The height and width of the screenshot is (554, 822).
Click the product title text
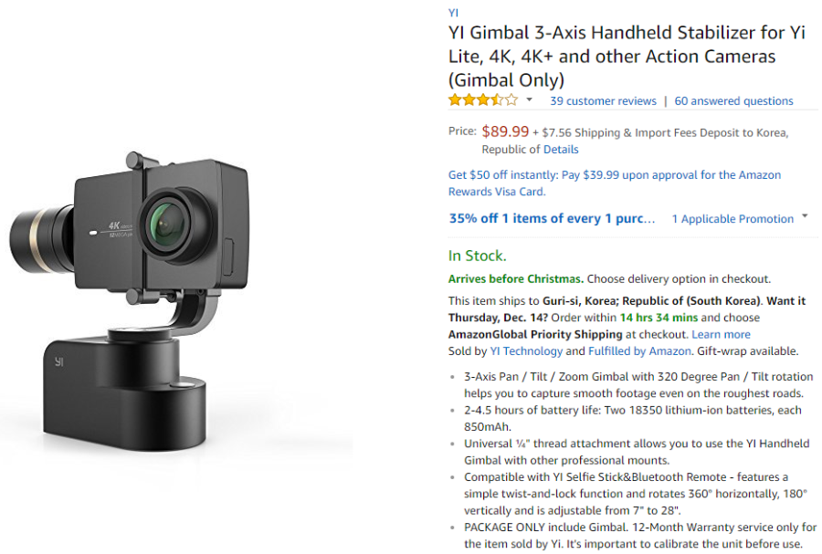click(627, 56)
